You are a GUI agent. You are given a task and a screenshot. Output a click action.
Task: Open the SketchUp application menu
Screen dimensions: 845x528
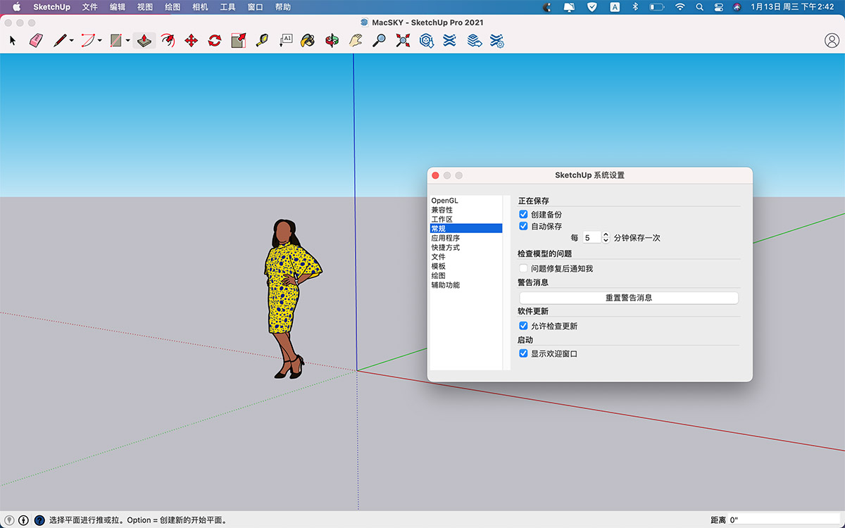coord(51,7)
